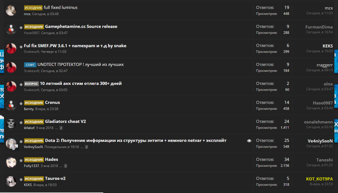The image size is (338, 193).
Task: Filter by the СОФТ prefix tag
Action: [x=30, y=65]
